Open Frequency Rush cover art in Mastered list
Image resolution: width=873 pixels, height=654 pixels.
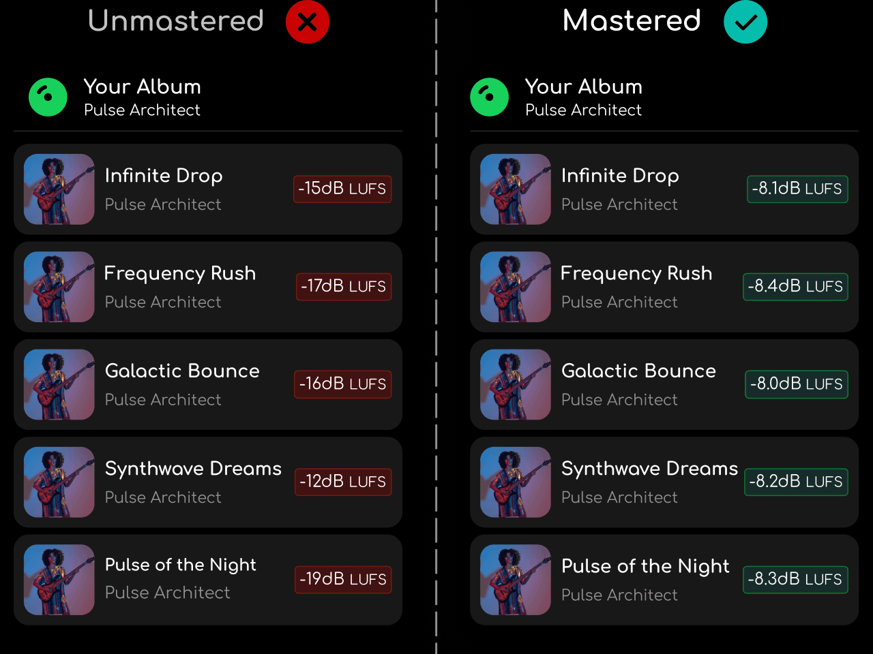[x=516, y=287]
